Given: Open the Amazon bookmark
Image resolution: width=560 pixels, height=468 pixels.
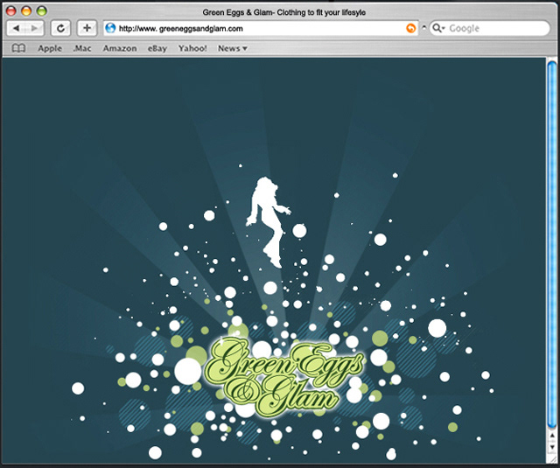Looking at the screenshot, I should click(x=120, y=48).
